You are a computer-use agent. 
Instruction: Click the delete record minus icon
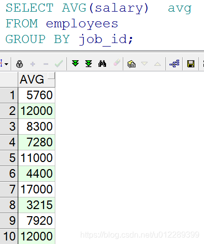click(46, 64)
